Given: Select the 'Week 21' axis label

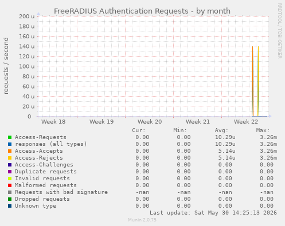Looking at the screenshot, I should pyautogui.click(x=198, y=122).
